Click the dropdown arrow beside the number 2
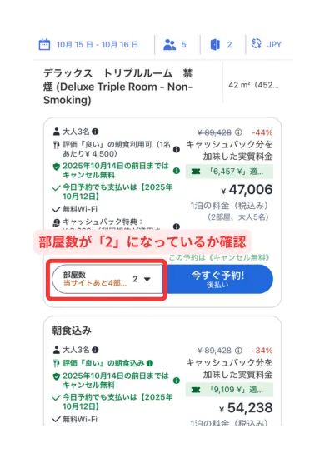The height and width of the screenshot is (458, 325). click(147, 280)
